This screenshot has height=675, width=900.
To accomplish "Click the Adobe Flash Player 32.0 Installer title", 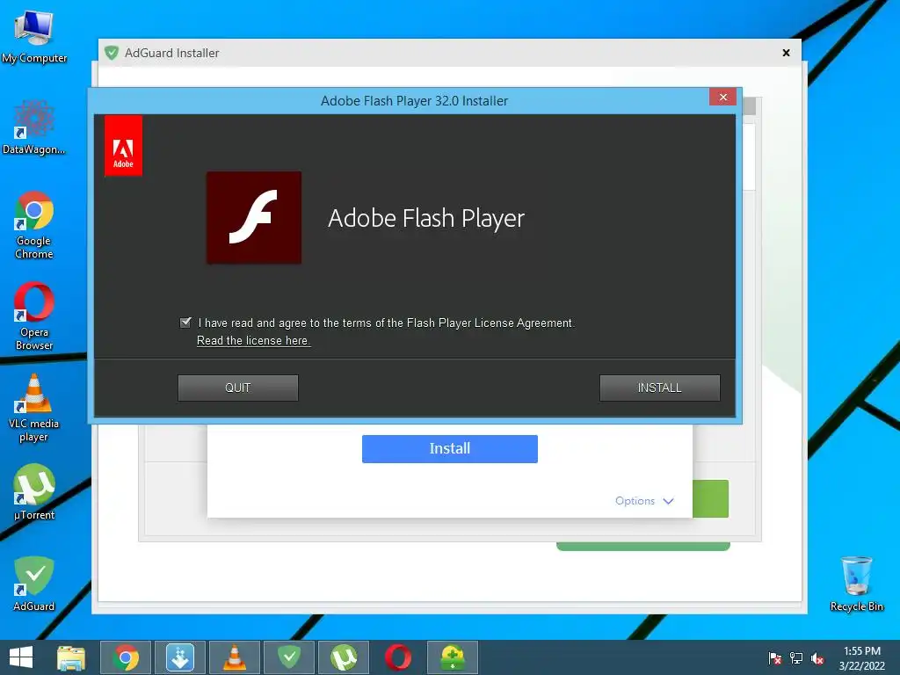I will pos(415,101).
